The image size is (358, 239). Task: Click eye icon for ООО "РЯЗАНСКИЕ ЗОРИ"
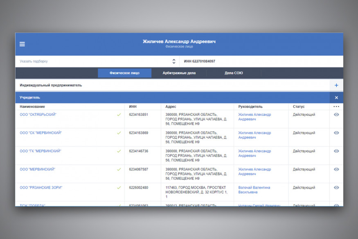336,187
